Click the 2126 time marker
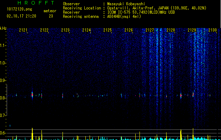 (129, 30)
